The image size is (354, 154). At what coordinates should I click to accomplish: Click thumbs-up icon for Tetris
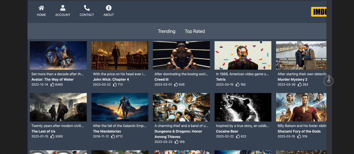(x=238, y=85)
